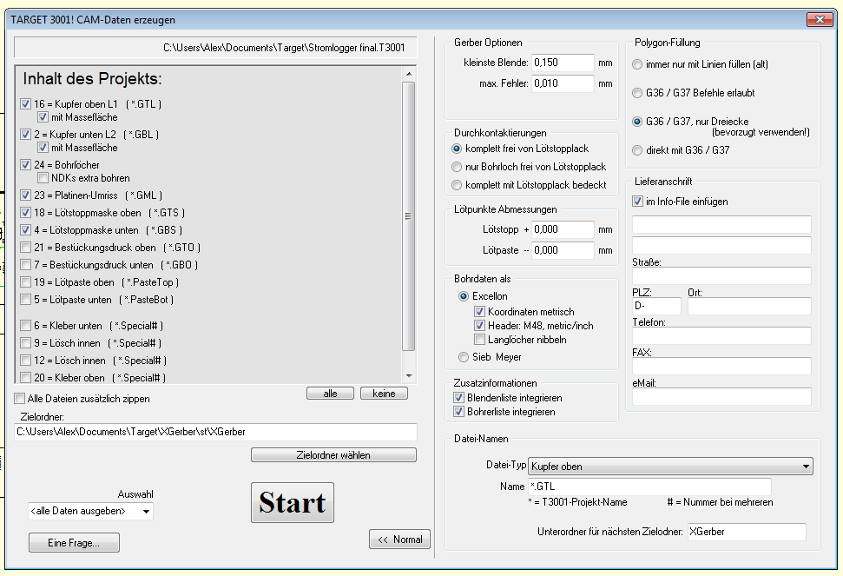Check 6 = Kleber unten layer
This screenshot has height=576, width=843.
pyautogui.click(x=25, y=326)
